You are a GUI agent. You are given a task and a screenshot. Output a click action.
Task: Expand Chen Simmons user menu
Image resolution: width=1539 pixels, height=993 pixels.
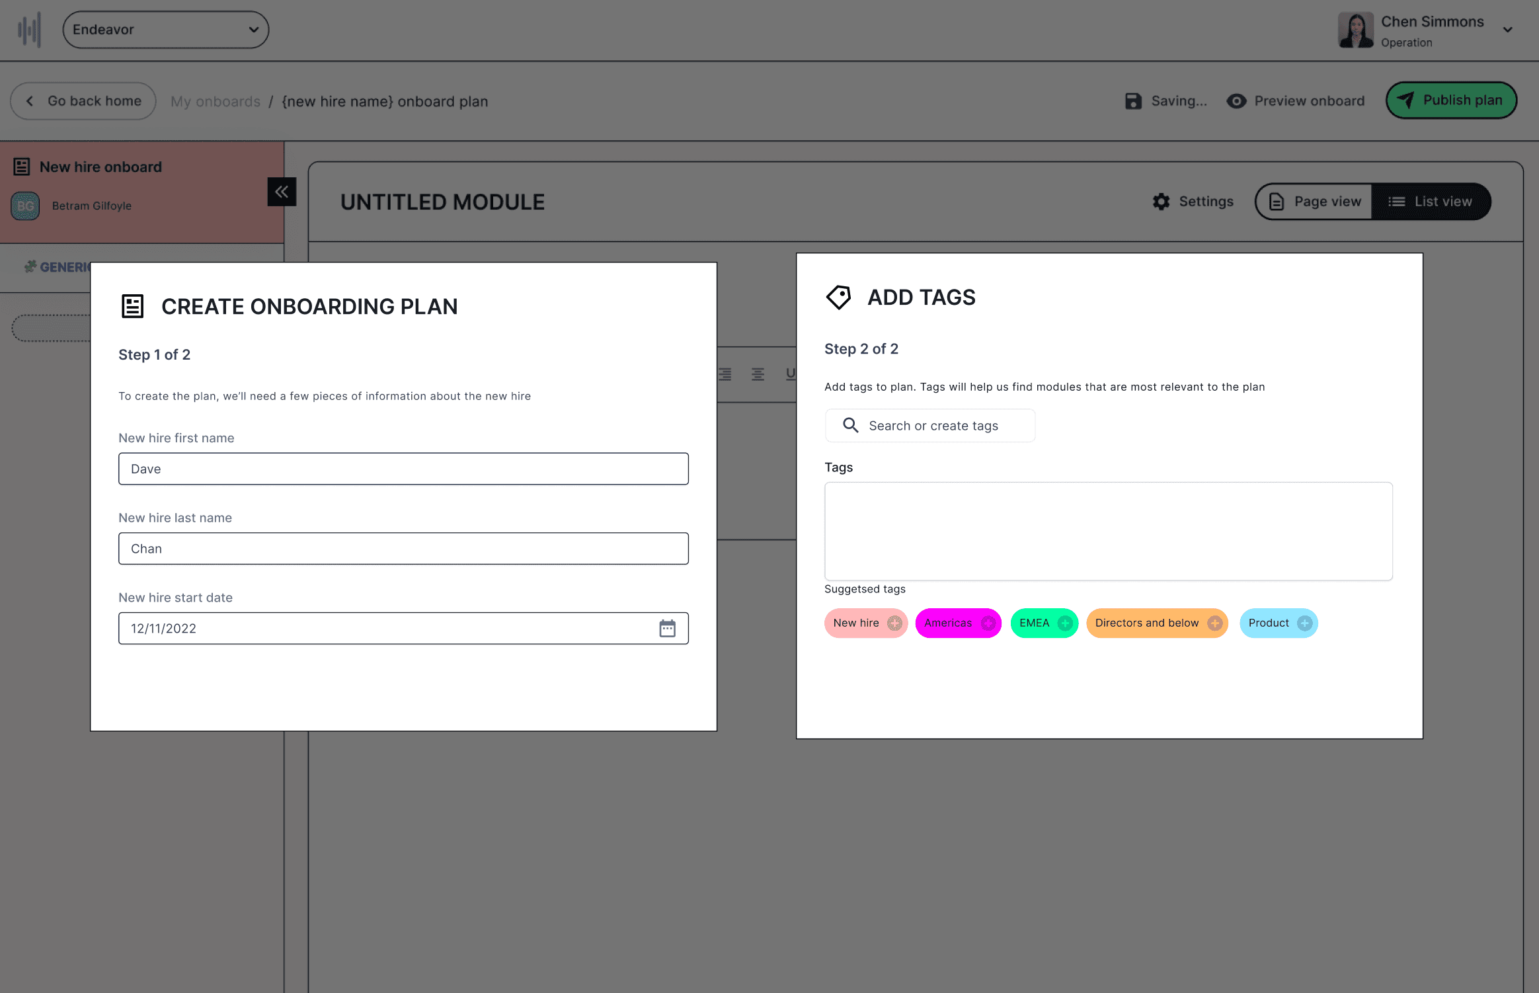1507,30
